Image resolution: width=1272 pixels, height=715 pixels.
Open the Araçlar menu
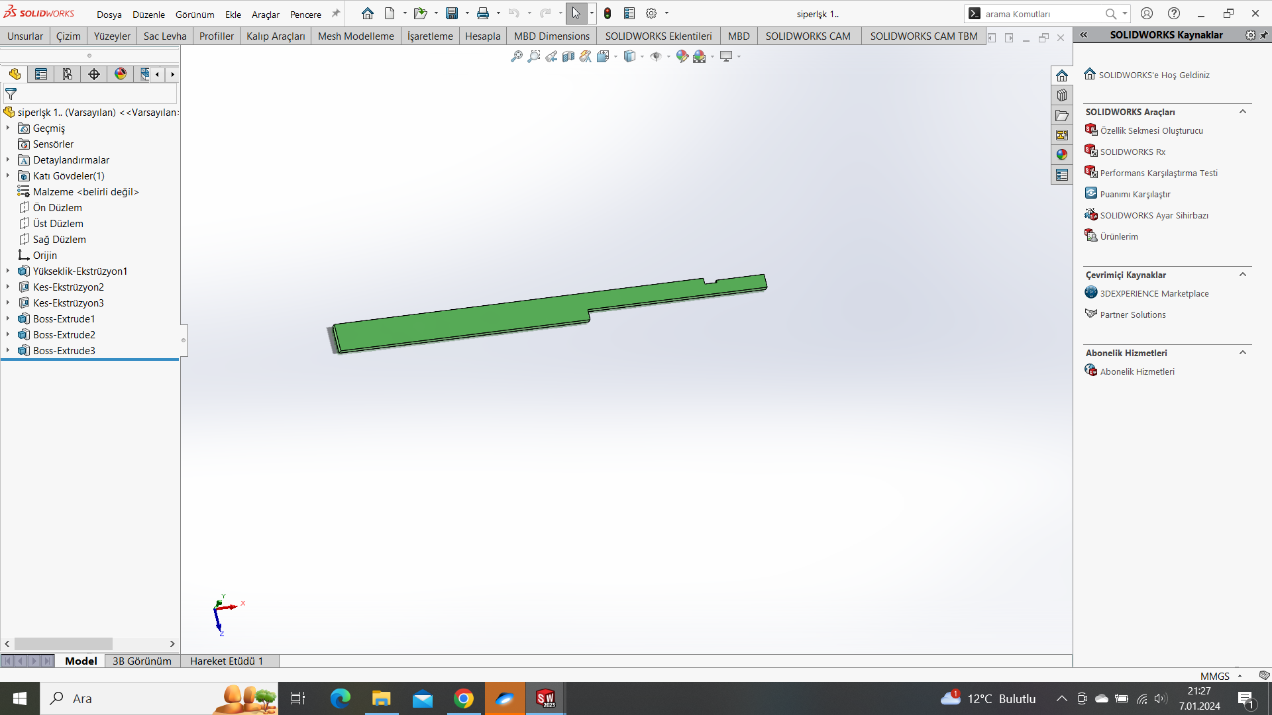click(265, 14)
